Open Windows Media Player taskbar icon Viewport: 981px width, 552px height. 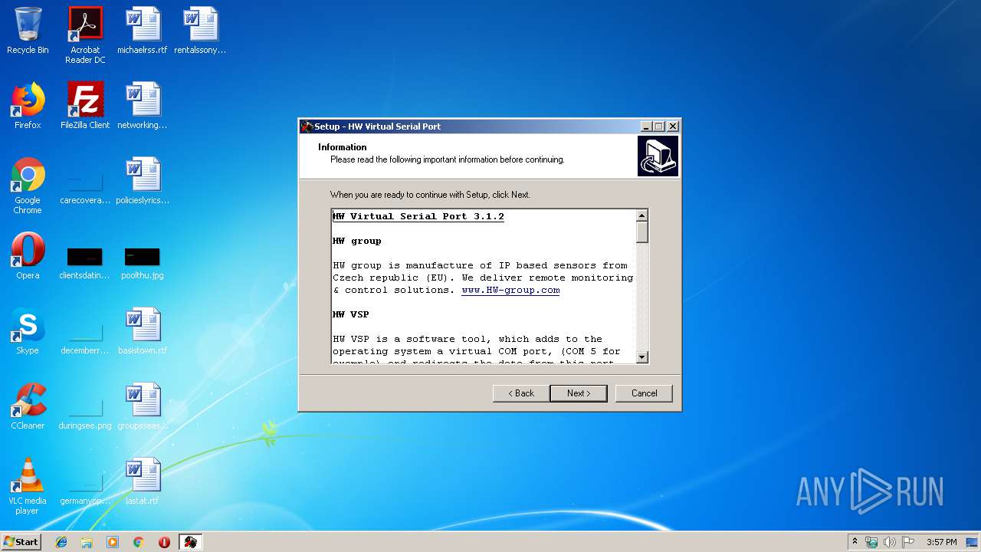tap(113, 542)
